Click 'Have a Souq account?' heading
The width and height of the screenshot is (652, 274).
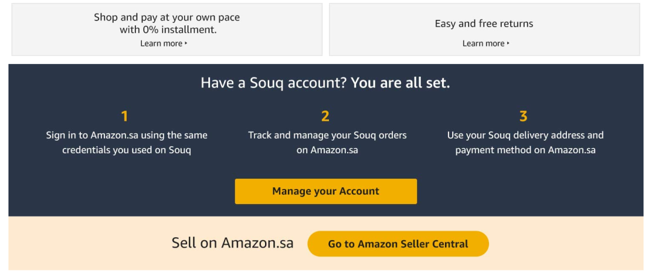274,83
